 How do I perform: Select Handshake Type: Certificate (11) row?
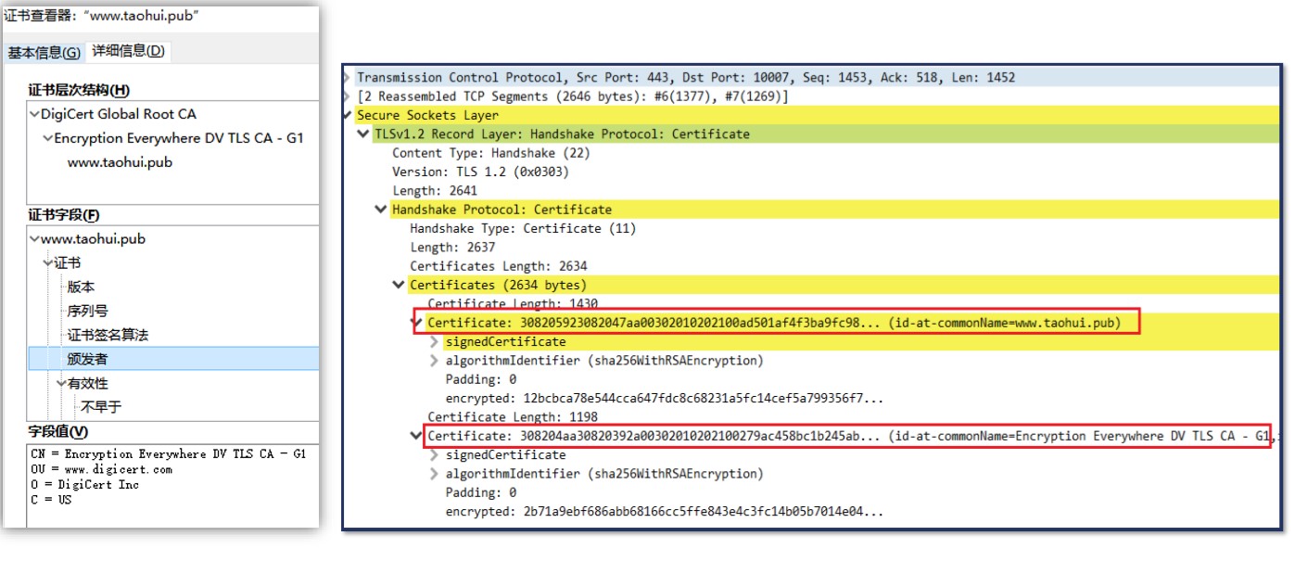[x=523, y=228]
